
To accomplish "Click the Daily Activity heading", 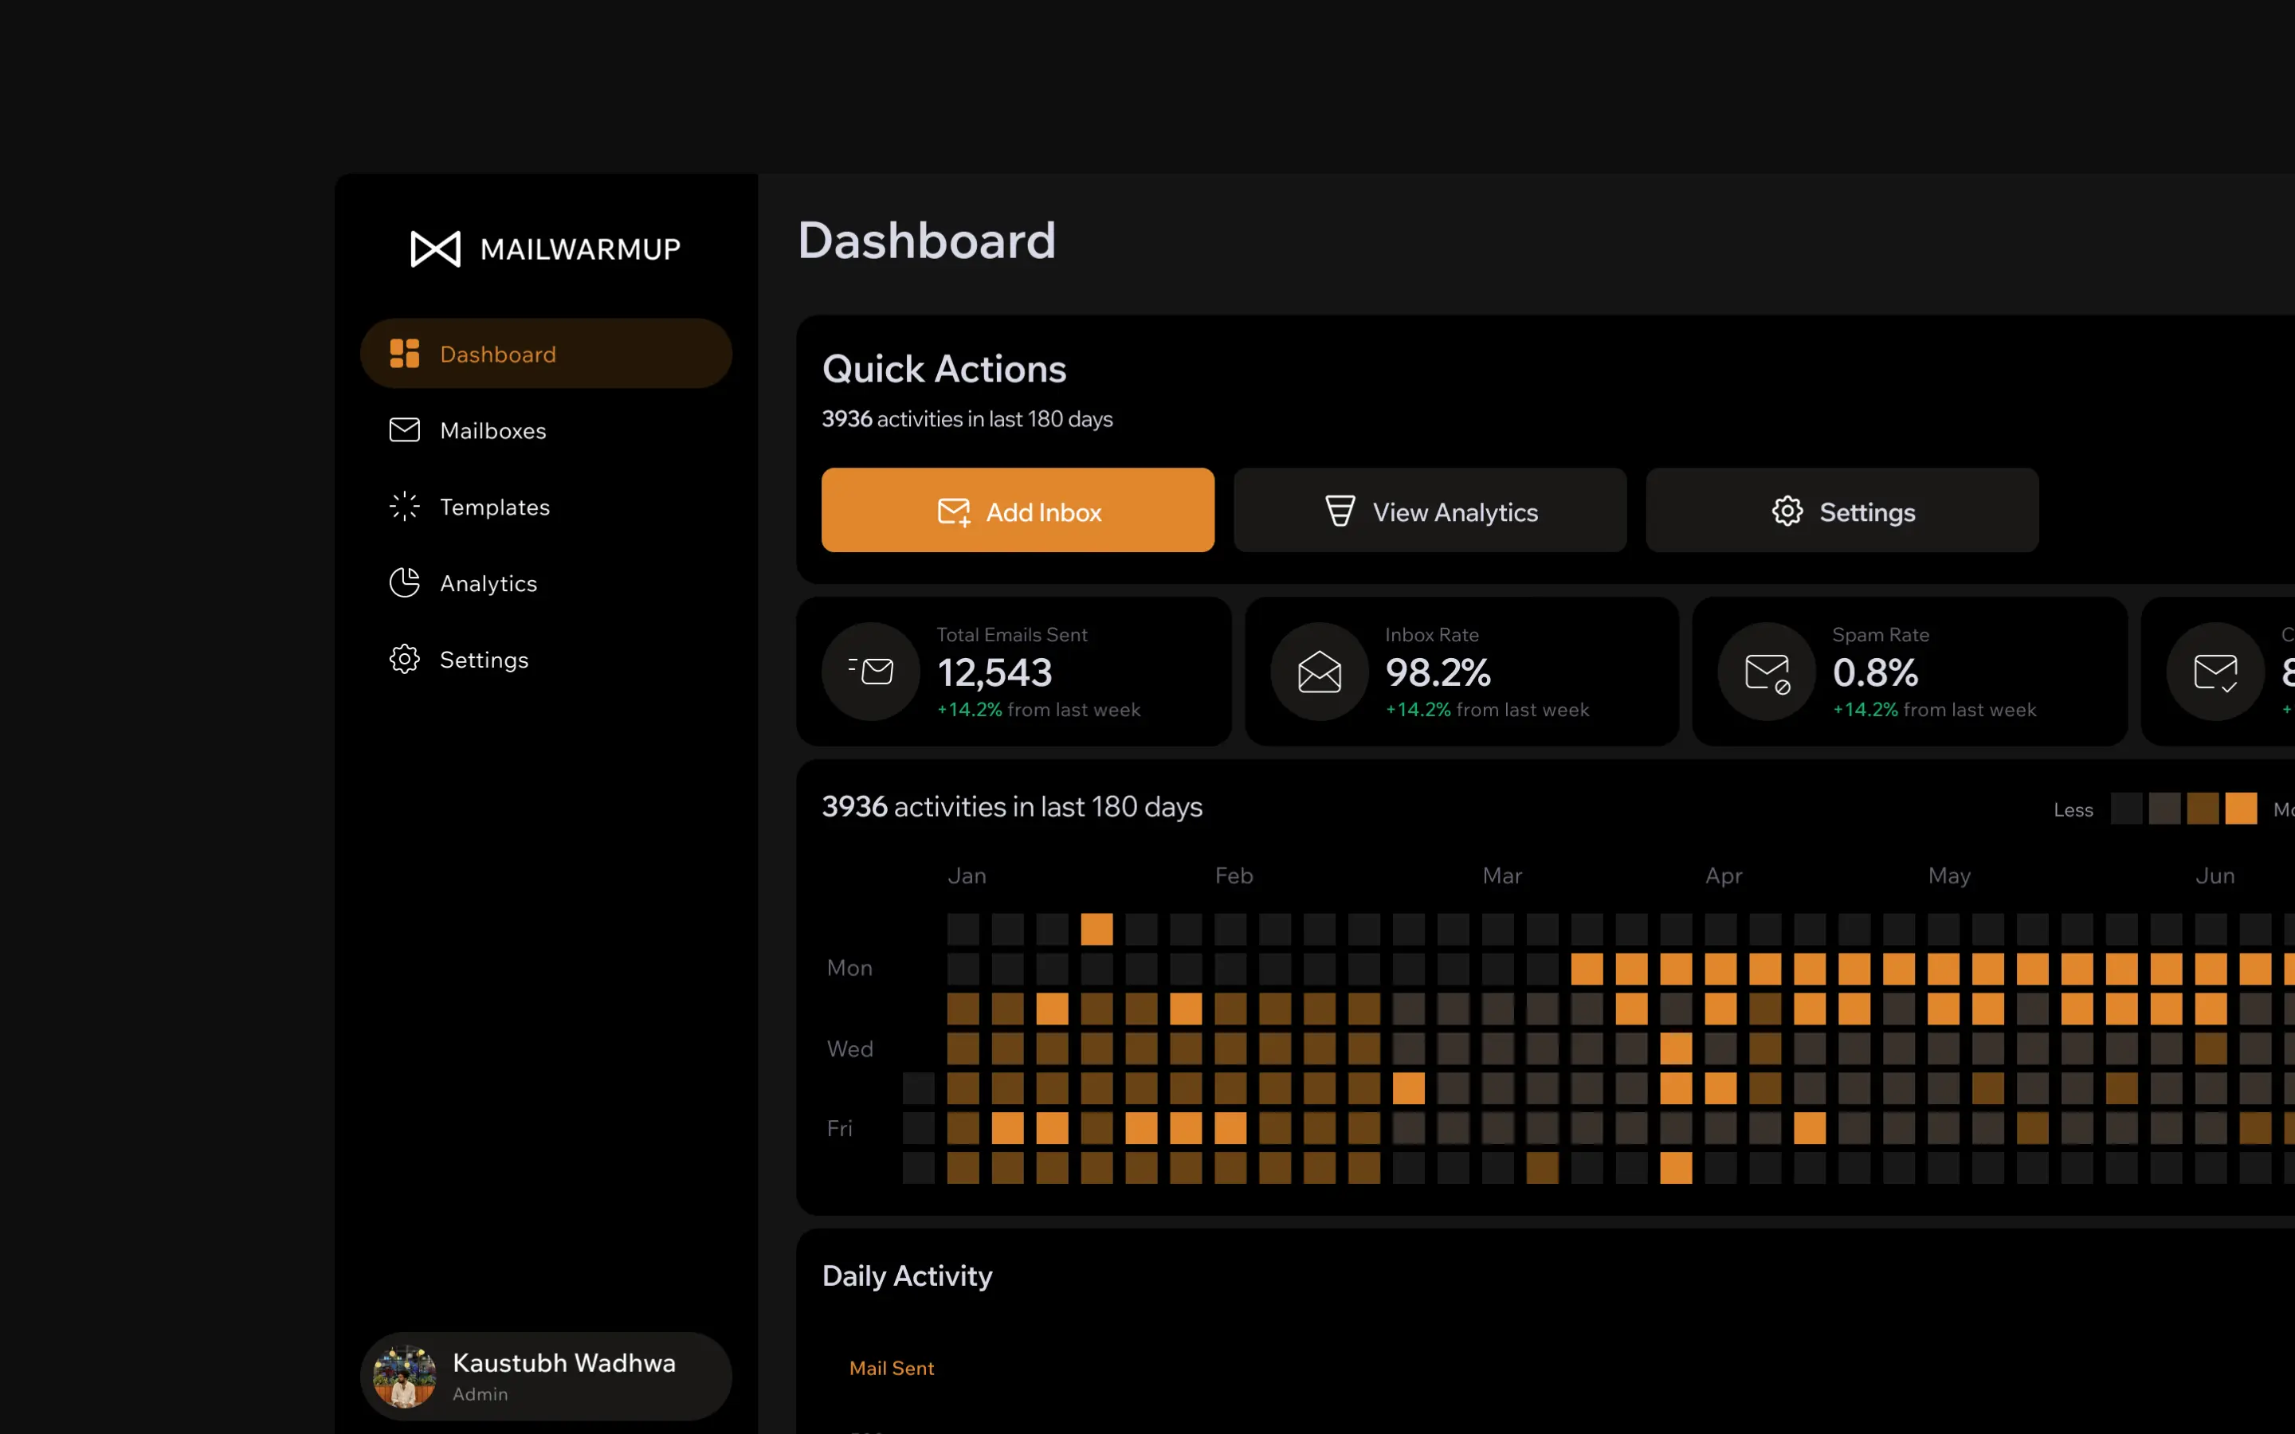I will (908, 1275).
